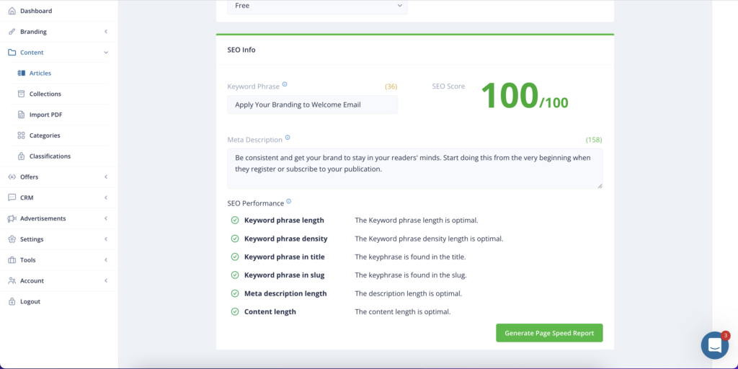Click the (158) description character count
Image resolution: width=738 pixels, height=369 pixels.
point(594,140)
